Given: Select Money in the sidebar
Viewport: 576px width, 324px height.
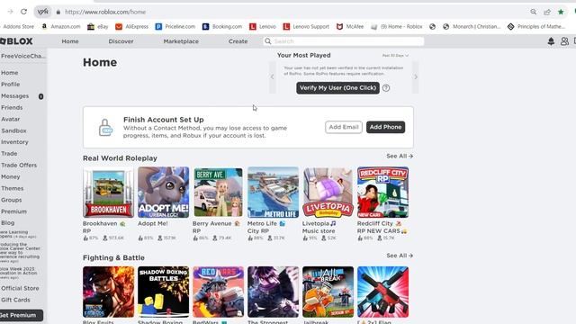Looking at the screenshot, I should pos(10,176).
